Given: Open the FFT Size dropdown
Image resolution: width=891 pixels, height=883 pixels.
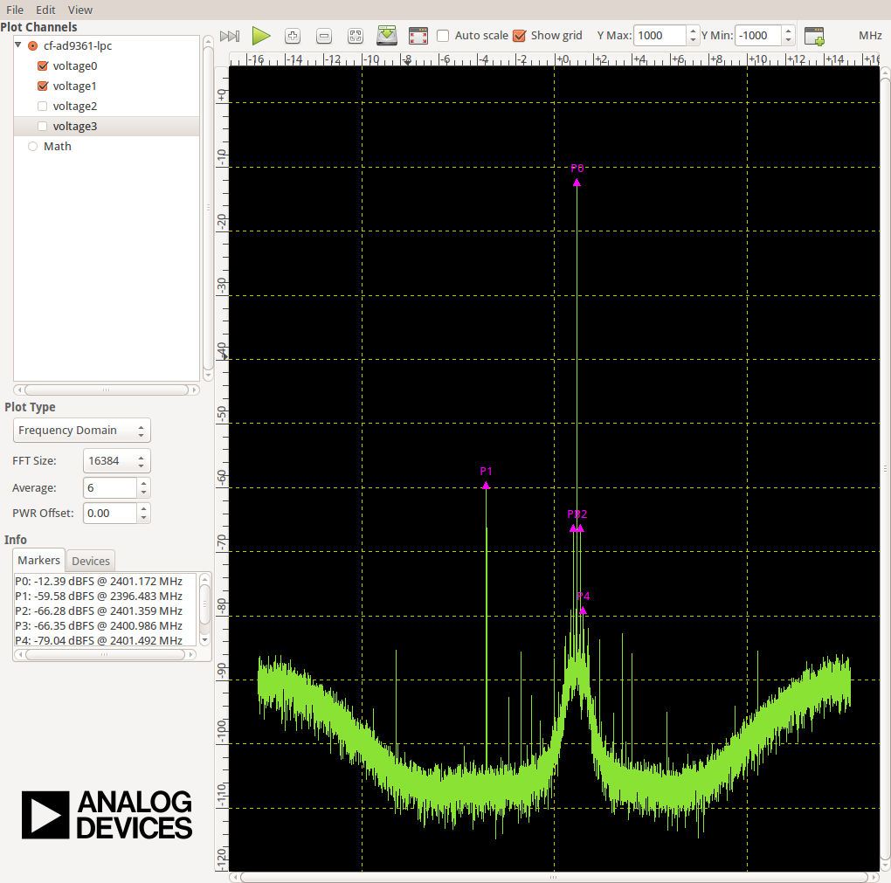Looking at the screenshot, I should pos(116,461).
